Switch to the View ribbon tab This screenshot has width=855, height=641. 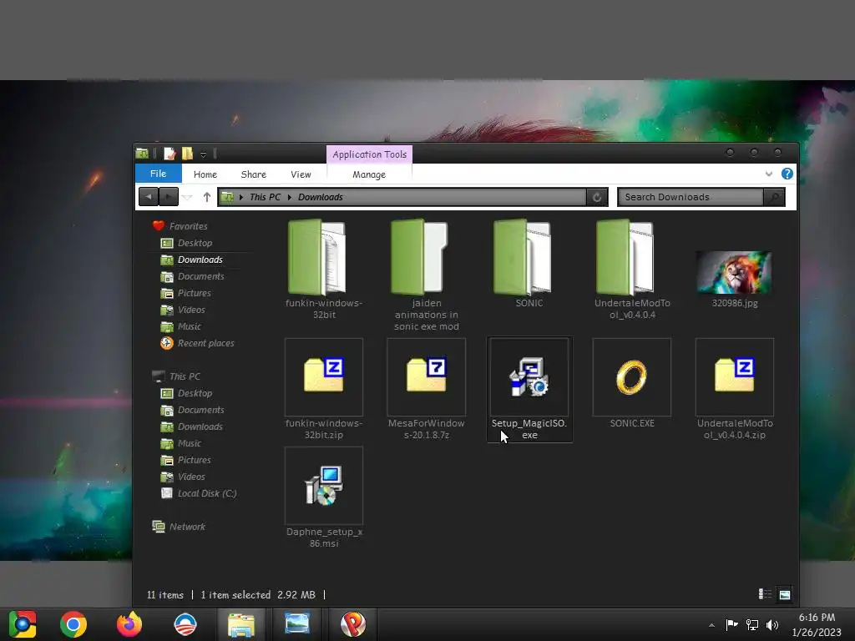pos(301,174)
